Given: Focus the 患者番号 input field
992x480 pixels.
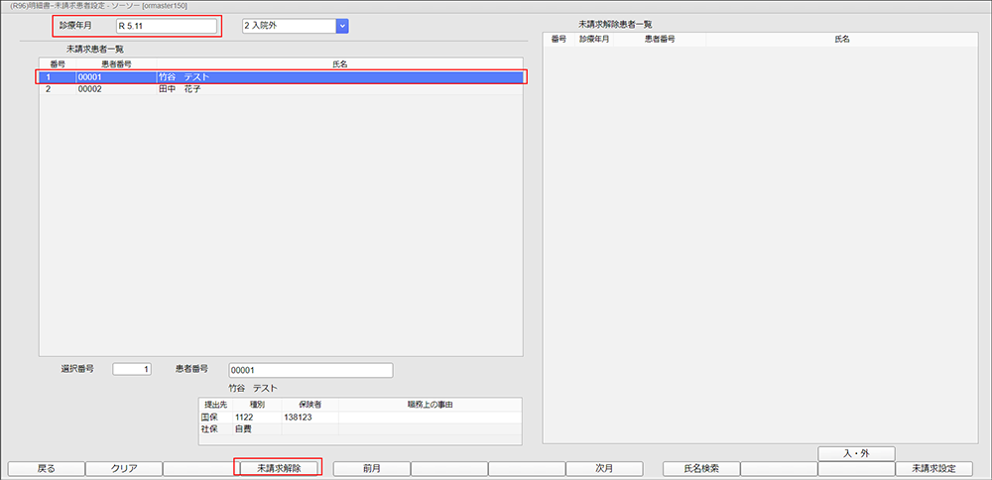Looking at the screenshot, I should (x=310, y=370).
